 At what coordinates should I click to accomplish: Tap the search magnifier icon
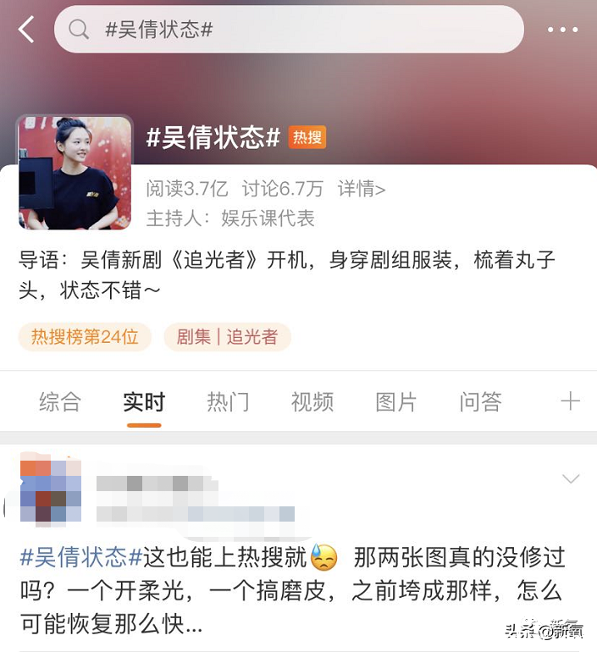79,30
